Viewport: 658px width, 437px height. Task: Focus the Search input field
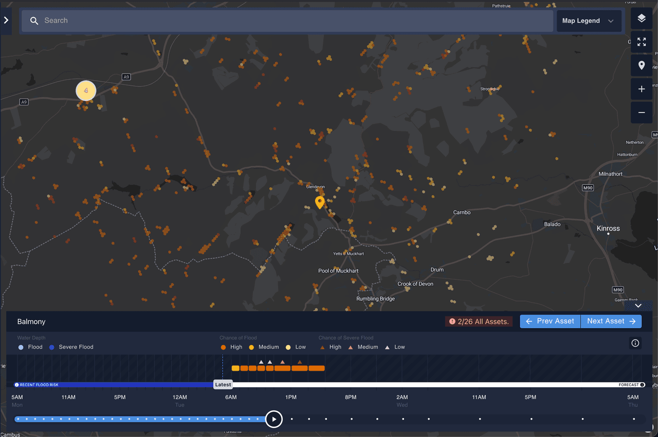(x=287, y=21)
